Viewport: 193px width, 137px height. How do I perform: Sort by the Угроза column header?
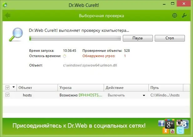pyautogui.click(x=81, y=88)
